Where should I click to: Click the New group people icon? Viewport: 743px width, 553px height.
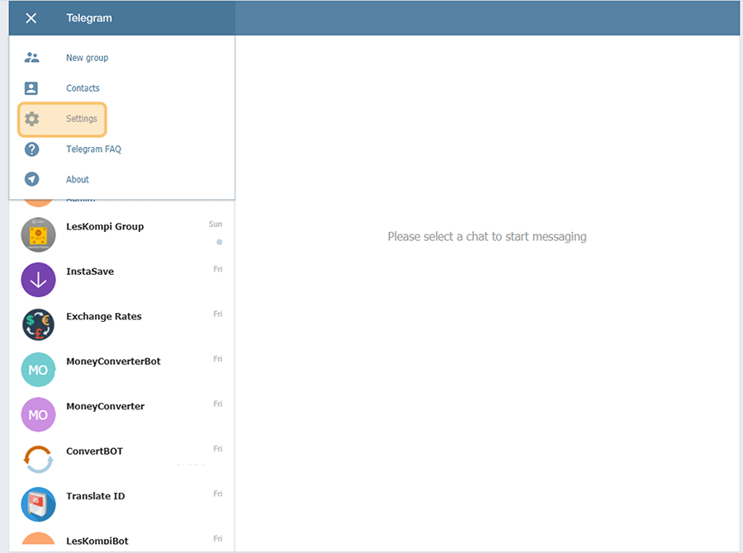point(31,58)
